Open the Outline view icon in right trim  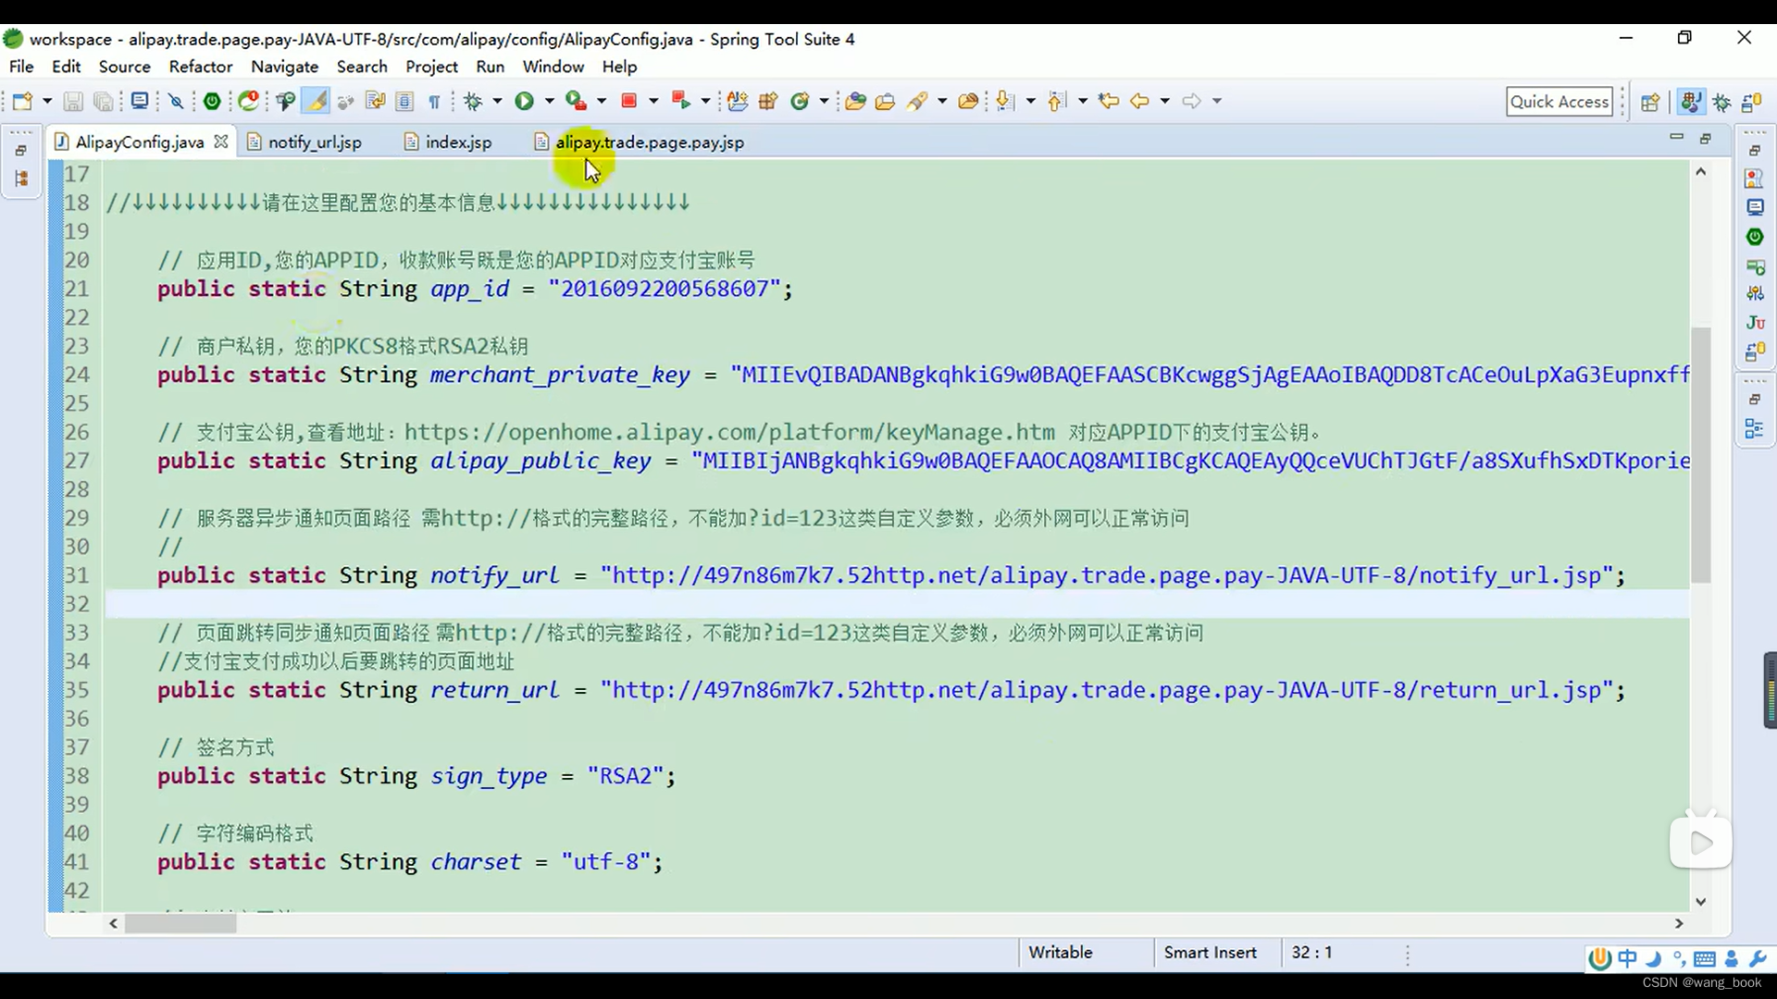1754,428
